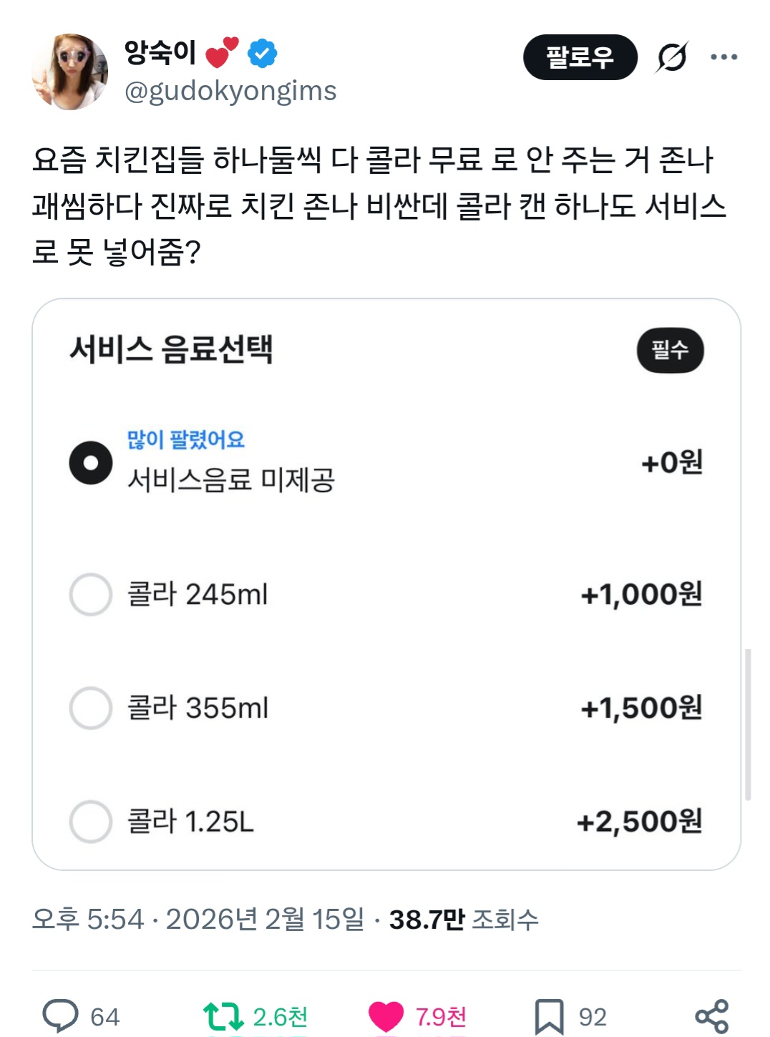Screen dimensions: 770x1037
Task: Select the 콜라 245ml radio option
Action: (91, 594)
